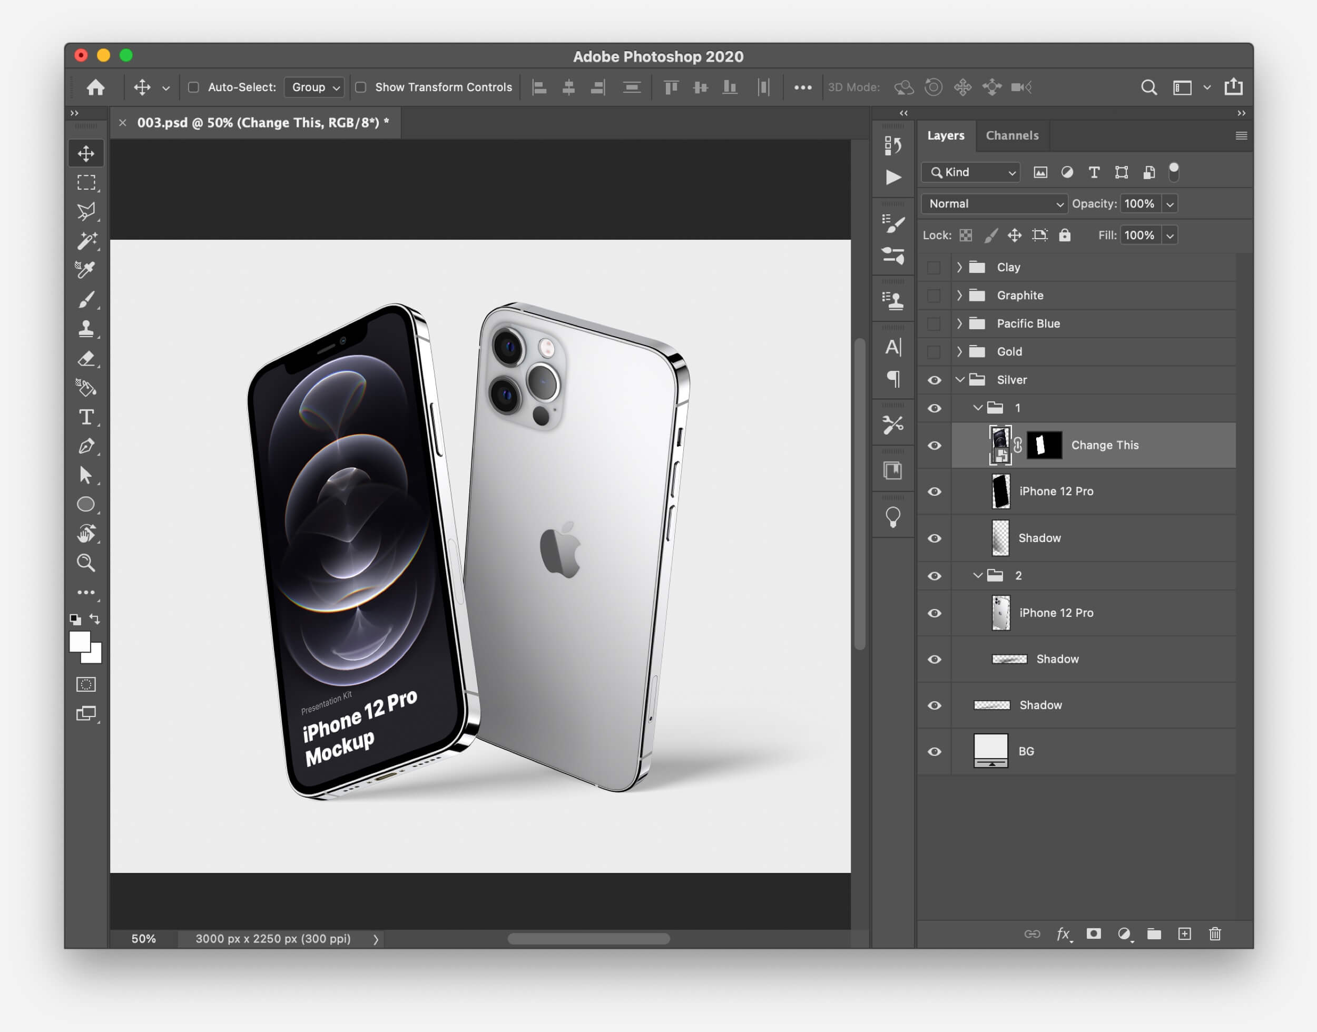Switch to the Channels tab
1317x1032 pixels.
(x=1012, y=135)
